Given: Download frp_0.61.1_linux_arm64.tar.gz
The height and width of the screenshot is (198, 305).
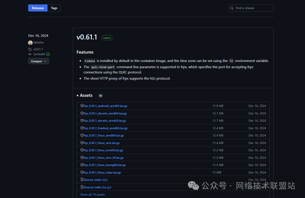Looking at the screenshot, I should click(x=103, y=150).
